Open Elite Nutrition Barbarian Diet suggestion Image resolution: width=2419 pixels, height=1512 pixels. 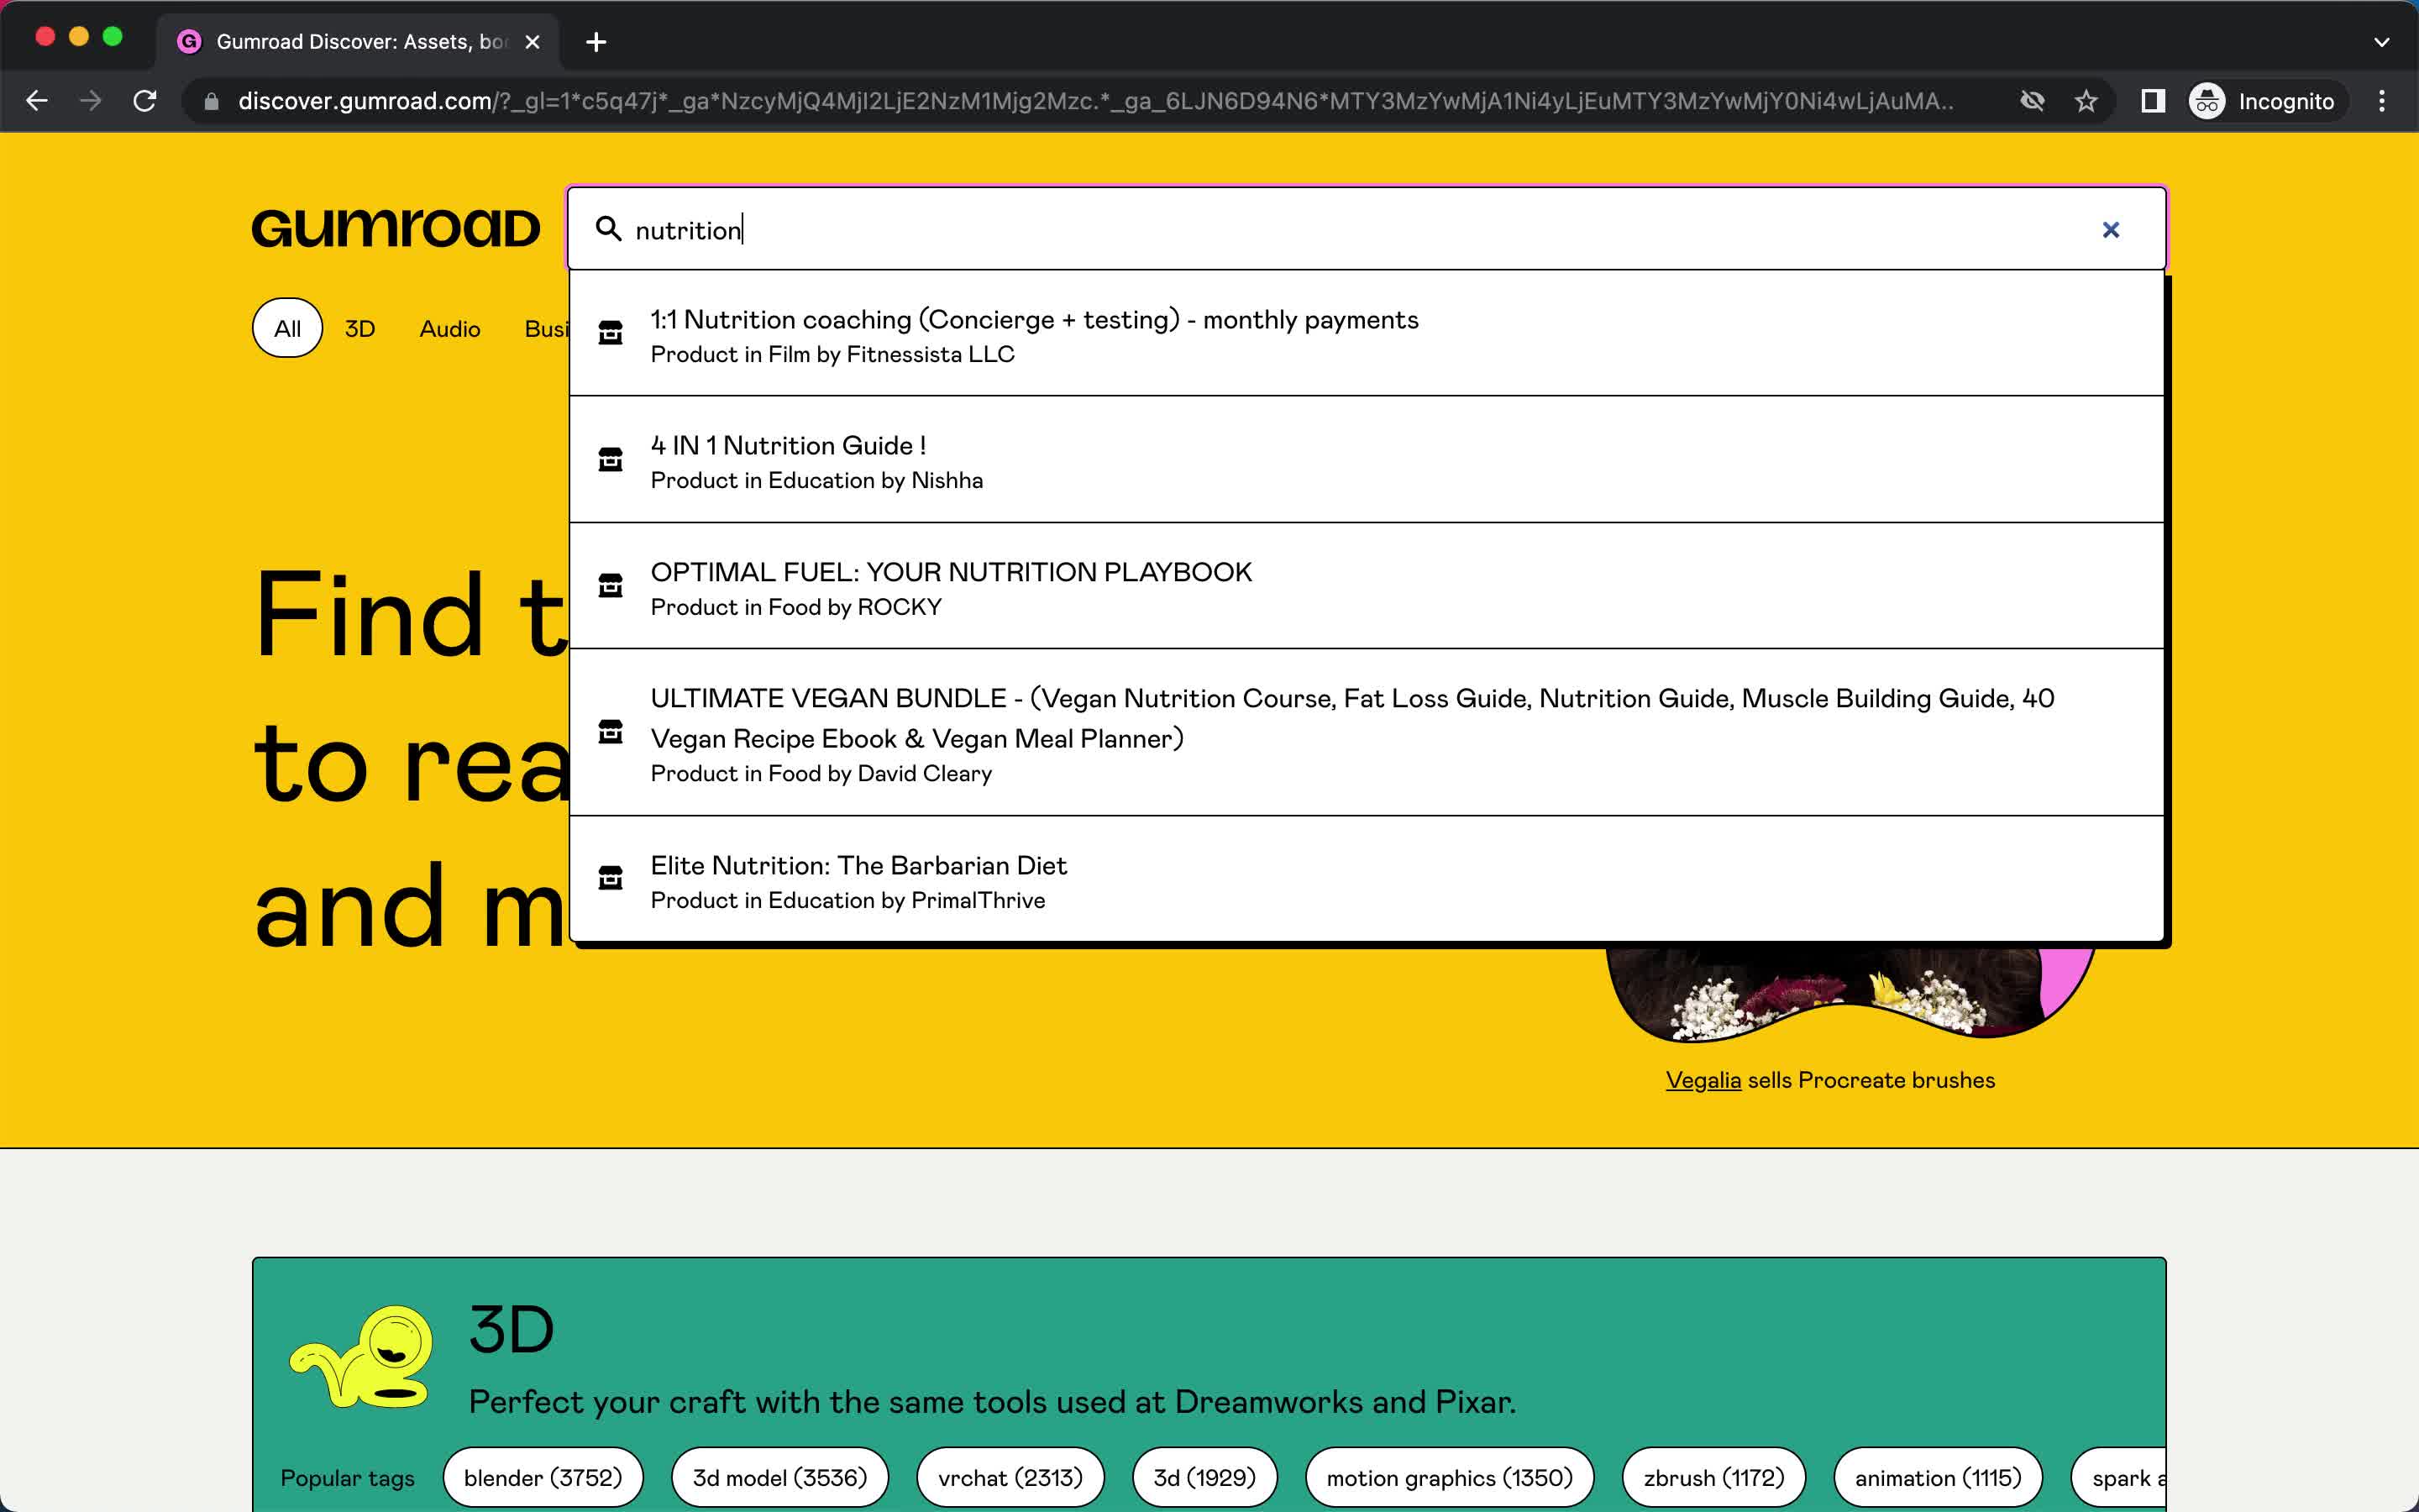(x=1366, y=880)
